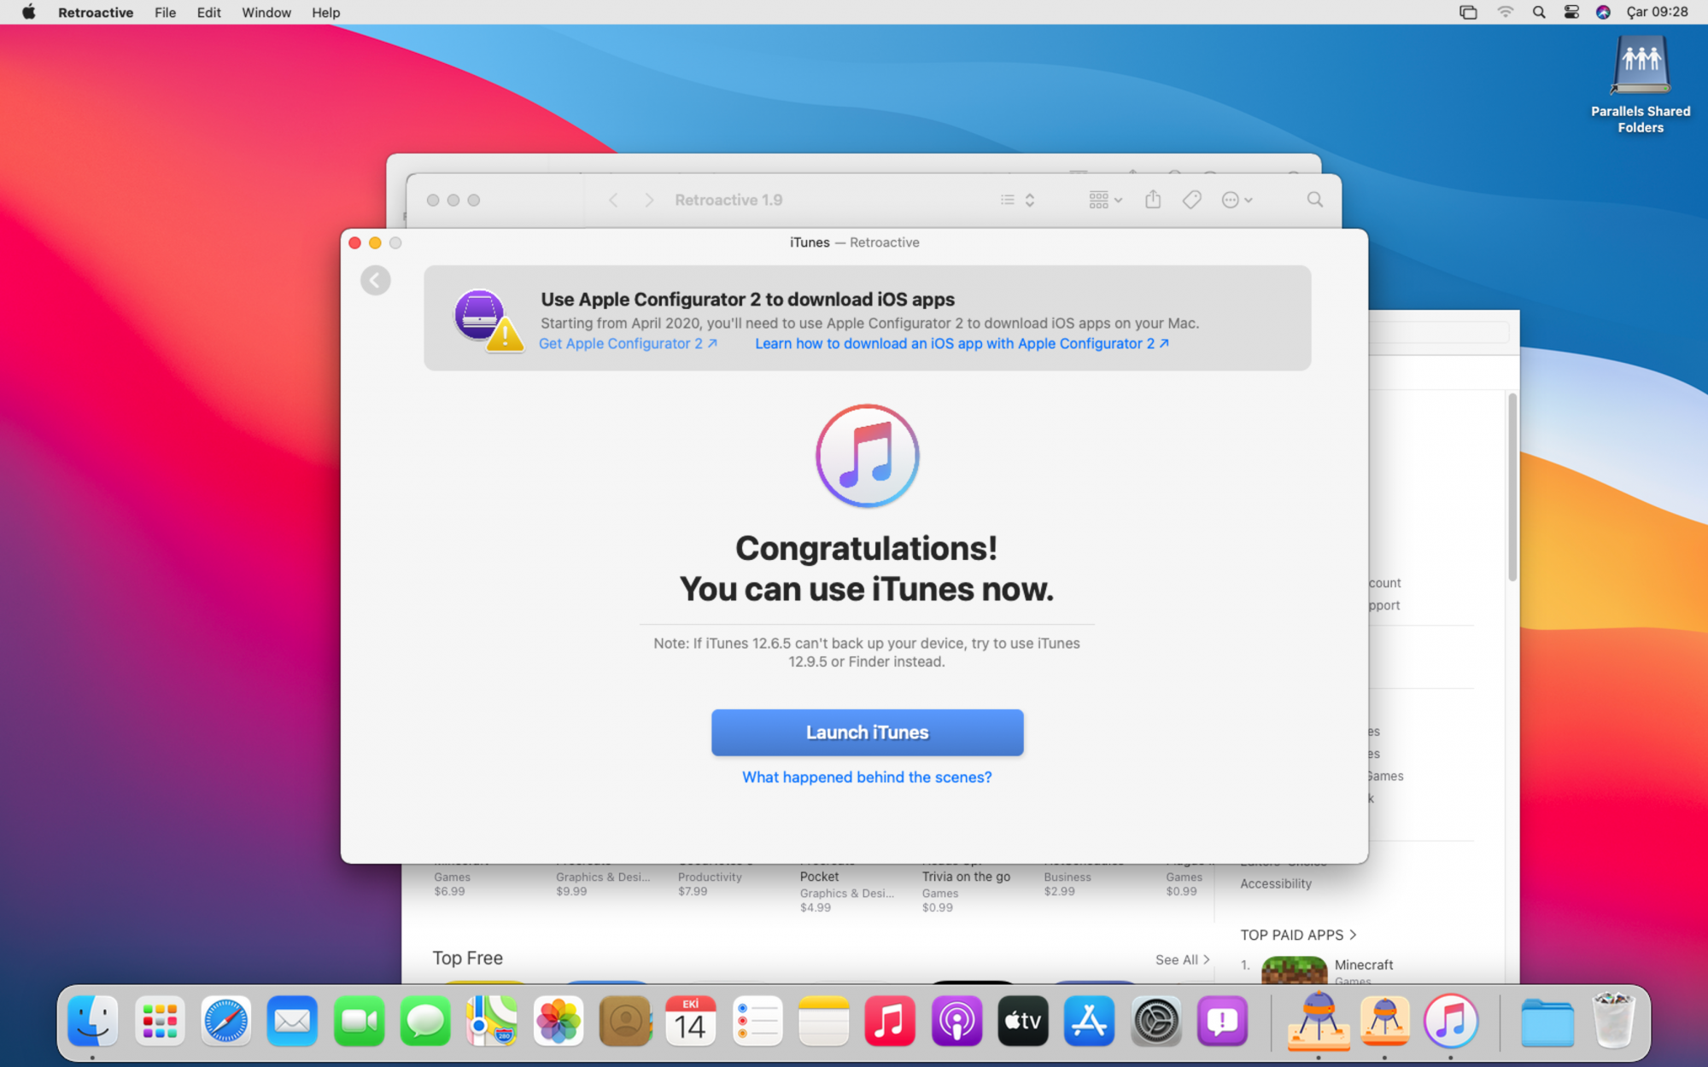Click the Launch iTunes button
This screenshot has width=1708, height=1067.
tap(867, 732)
